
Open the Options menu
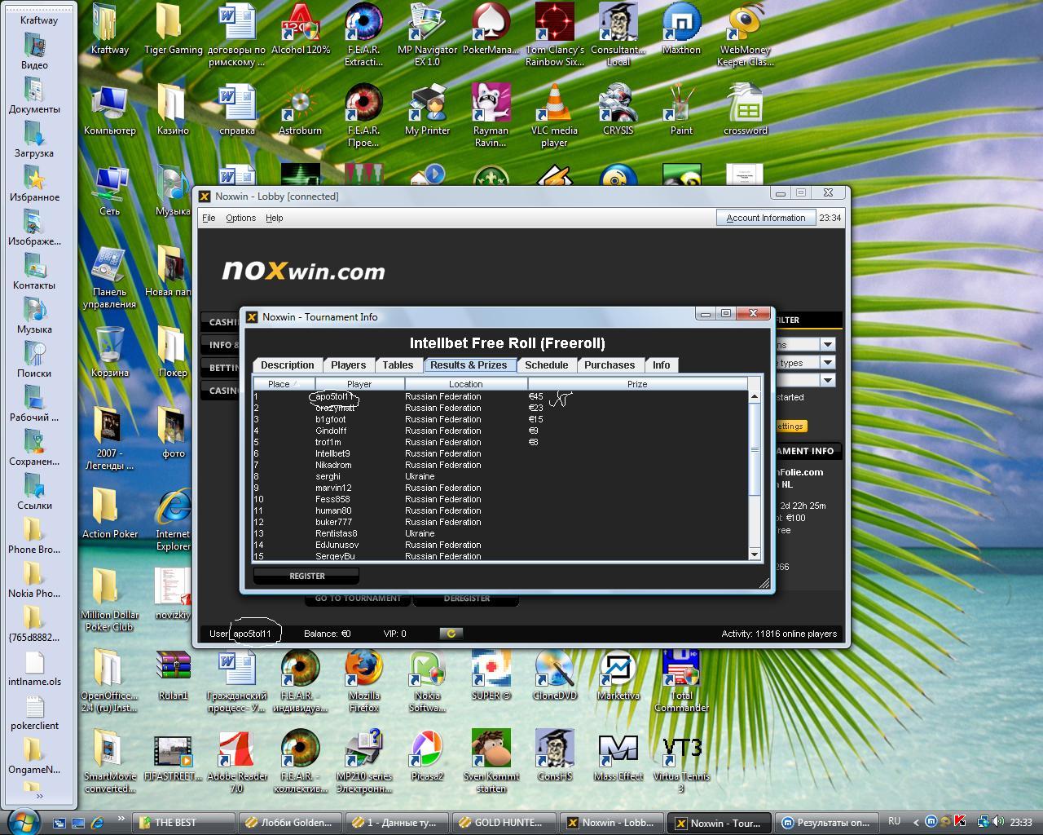point(240,218)
